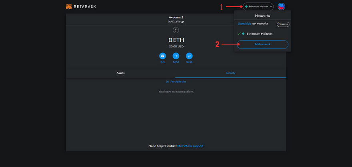Click the Account 2 name
Screen dimensions: 352x167
click(176, 18)
